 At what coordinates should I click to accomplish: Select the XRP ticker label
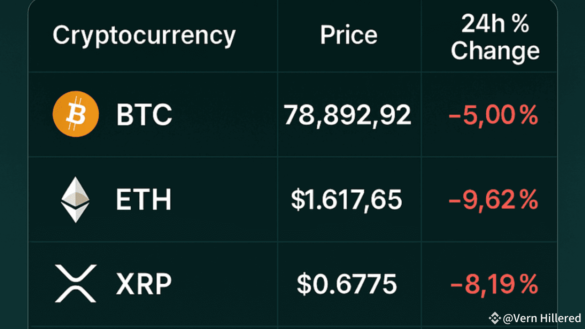click(x=144, y=284)
